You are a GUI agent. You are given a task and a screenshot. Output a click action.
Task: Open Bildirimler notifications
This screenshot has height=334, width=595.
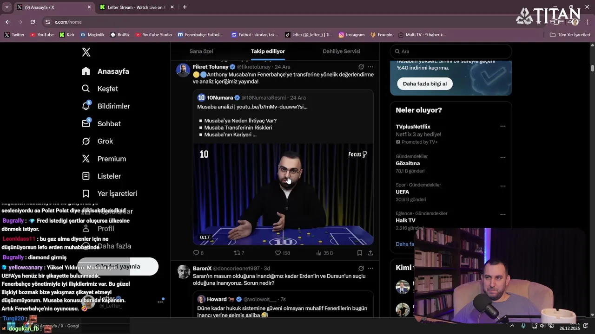106,106
